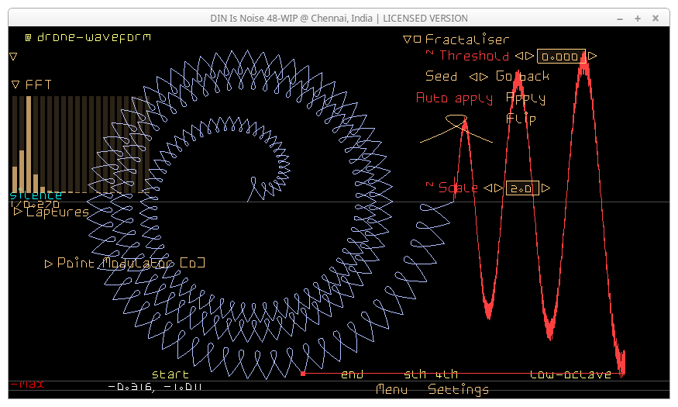The height and width of the screenshot is (407, 678).
Task: Collapse the Fractaliser panel triangle
Action: pyautogui.click(x=407, y=40)
